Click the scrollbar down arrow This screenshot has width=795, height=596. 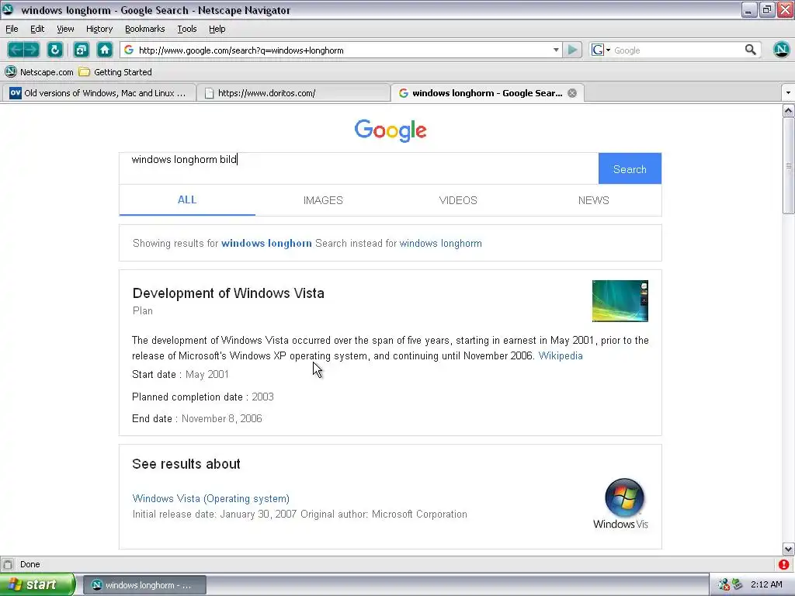(x=788, y=549)
